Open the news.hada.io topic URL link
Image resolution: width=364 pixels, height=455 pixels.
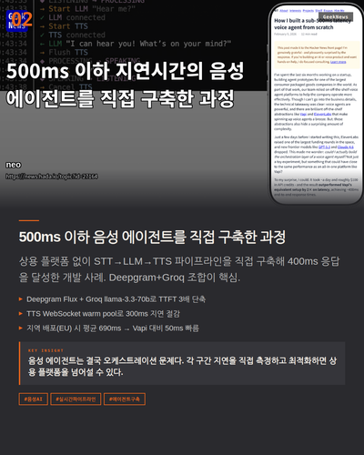coord(52,177)
